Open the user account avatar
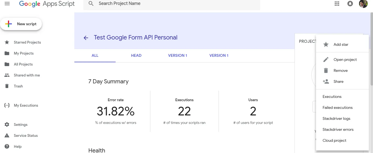373x153 pixels. 363,4
